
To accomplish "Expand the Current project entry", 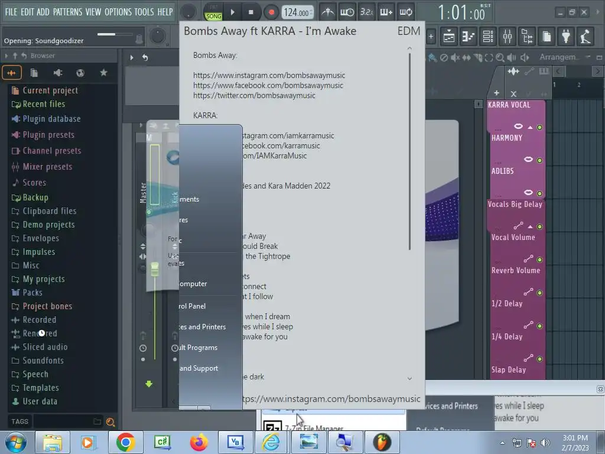I will 50,90.
